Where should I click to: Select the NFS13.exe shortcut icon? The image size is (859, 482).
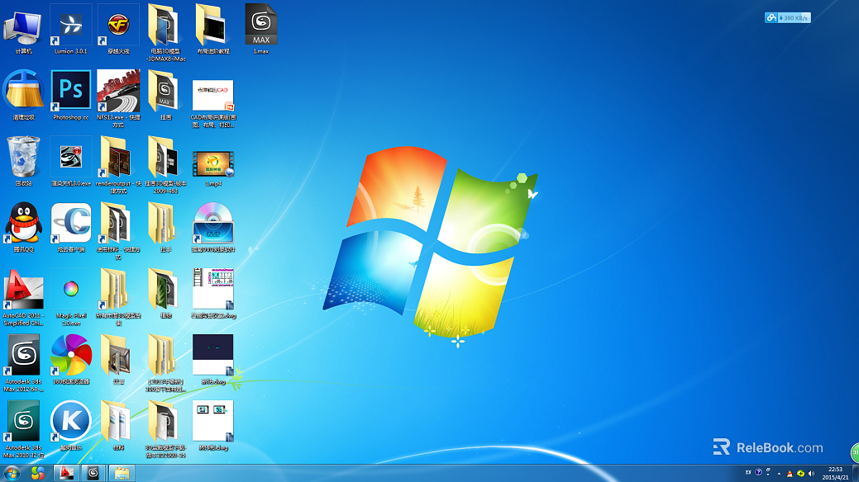(118, 98)
